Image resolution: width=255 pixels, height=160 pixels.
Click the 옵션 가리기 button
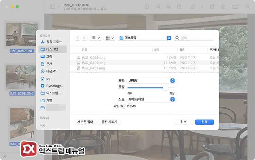pos(109,122)
